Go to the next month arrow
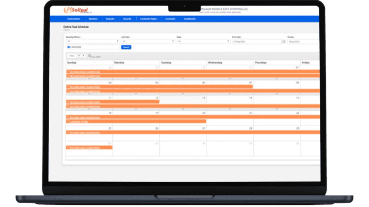Screen dimensions: 369x207 (84, 56)
